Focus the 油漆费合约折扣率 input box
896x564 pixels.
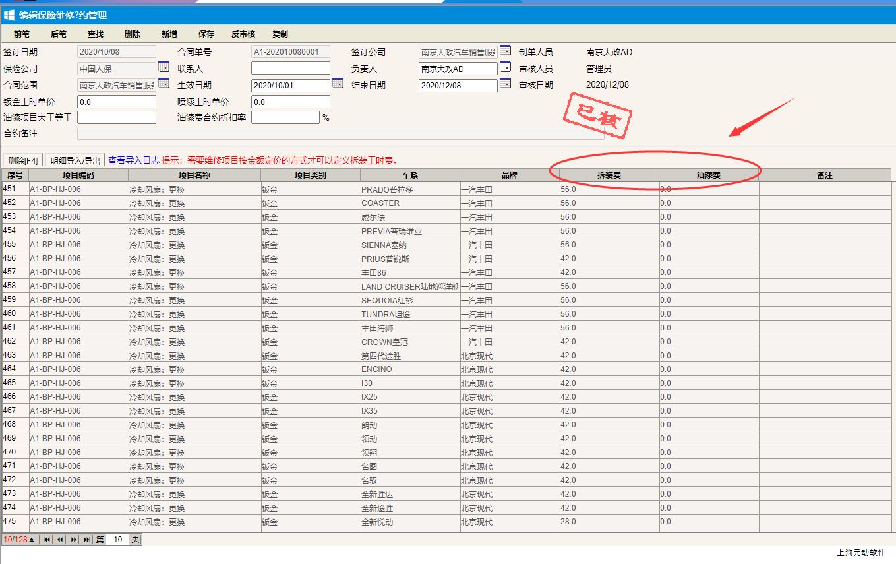pyautogui.click(x=285, y=117)
